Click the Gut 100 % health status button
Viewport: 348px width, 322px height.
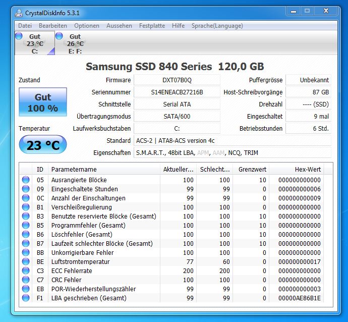tap(43, 102)
